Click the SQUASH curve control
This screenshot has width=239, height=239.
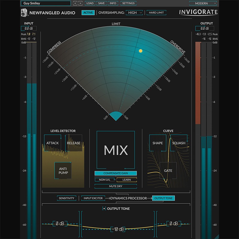pos(179,143)
